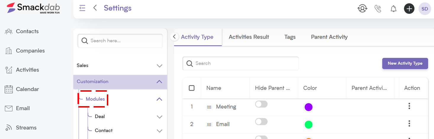
Task: Expand the Deal module chevron
Action: point(159,117)
